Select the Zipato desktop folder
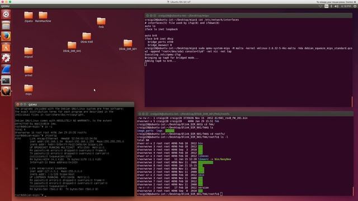This screenshot has height=201, width=358. pos(29,17)
